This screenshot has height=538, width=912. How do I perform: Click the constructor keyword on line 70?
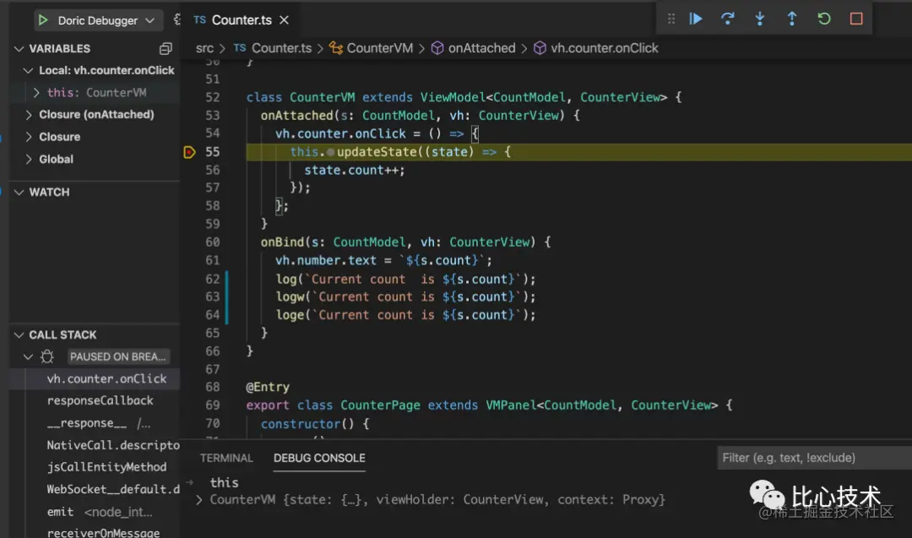click(x=300, y=424)
